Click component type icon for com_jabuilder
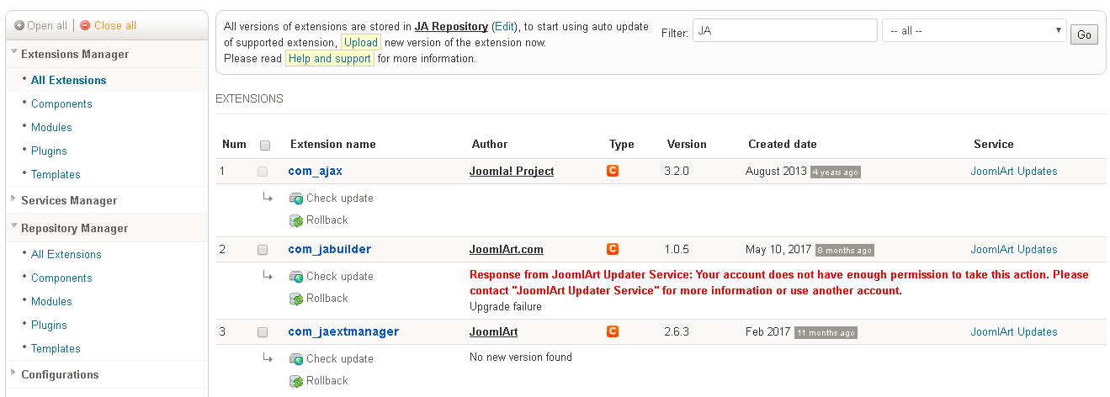 613,249
